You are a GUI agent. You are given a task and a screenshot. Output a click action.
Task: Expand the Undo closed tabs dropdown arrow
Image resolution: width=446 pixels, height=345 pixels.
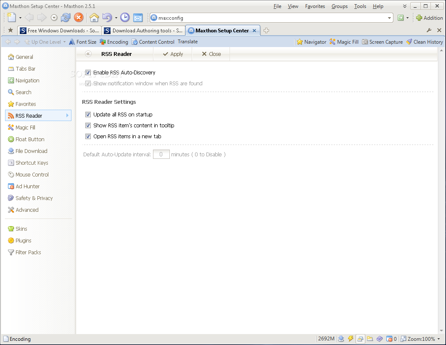pos(116,18)
